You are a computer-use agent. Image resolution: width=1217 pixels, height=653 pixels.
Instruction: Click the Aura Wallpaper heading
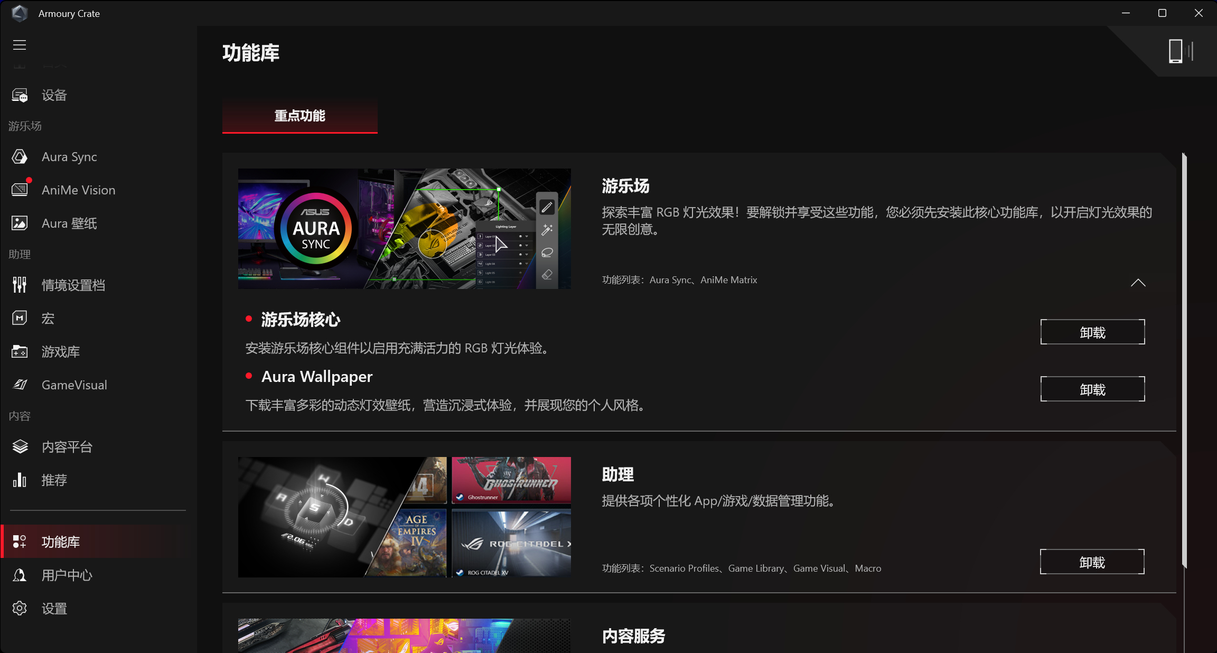click(317, 377)
